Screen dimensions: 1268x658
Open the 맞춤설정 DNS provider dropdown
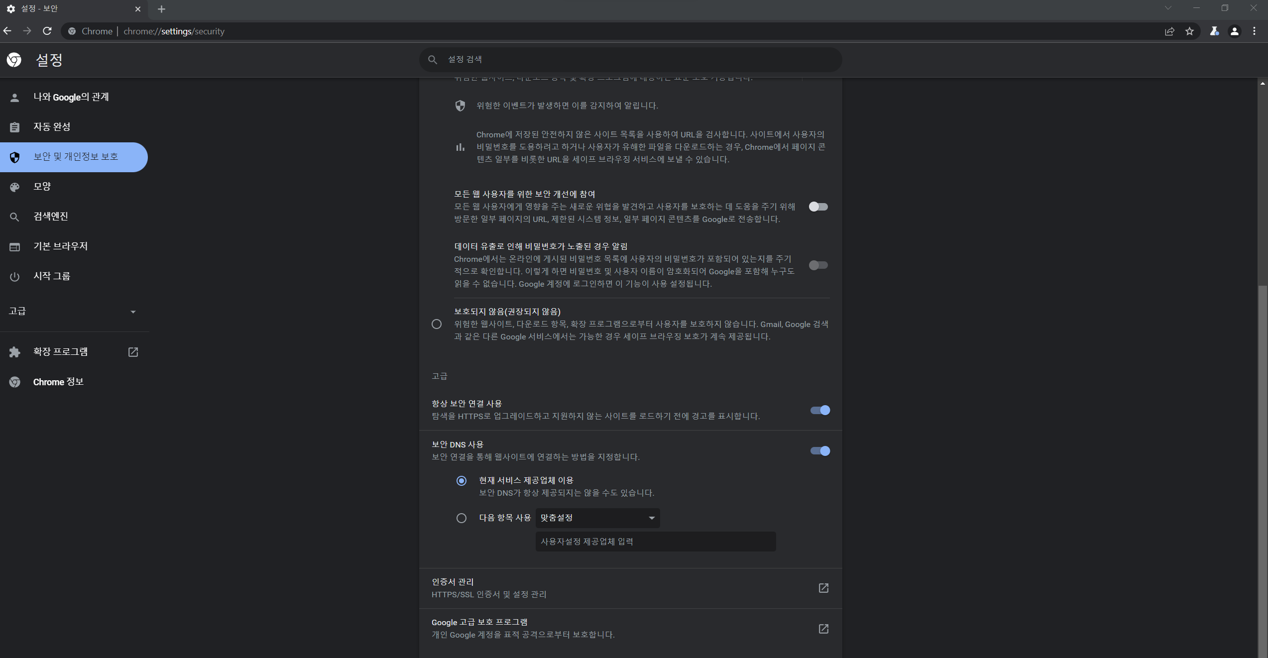[x=597, y=518]
